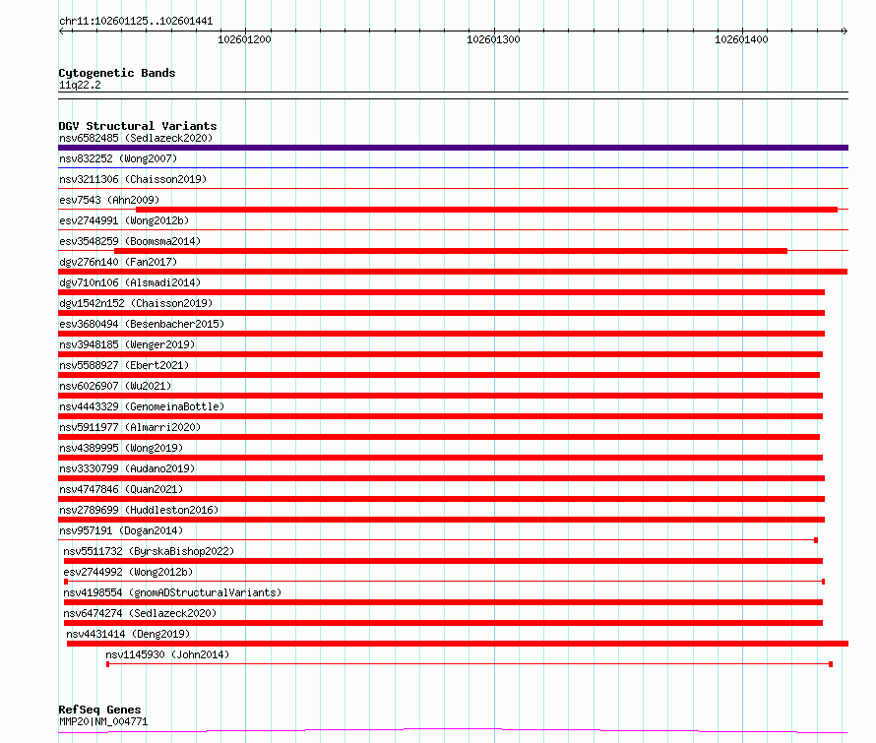This screenshot has width=876, height=743.
Task: Open variant esv3548259 (Boomsma2014)
Action: pos(130,241)
